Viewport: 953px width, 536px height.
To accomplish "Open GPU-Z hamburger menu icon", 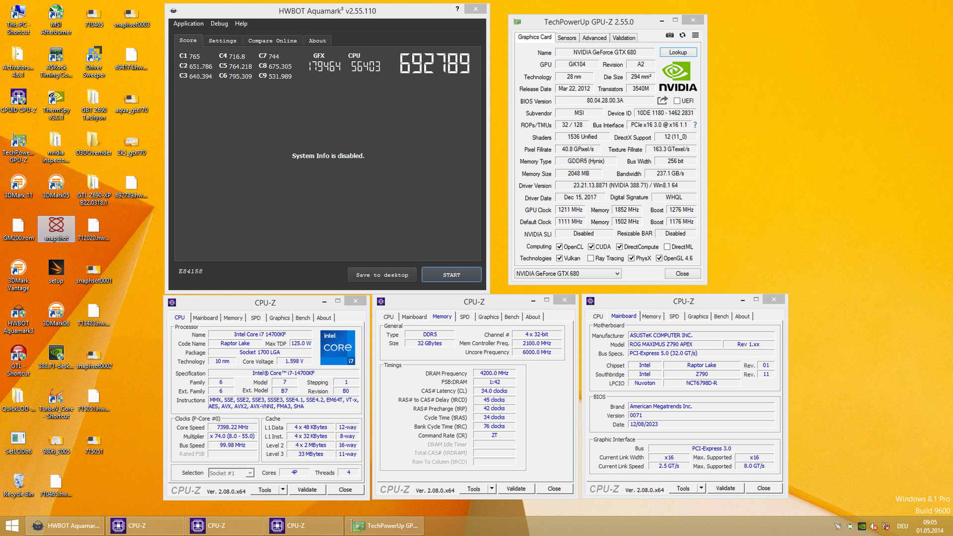I will (x=695, y=35).
